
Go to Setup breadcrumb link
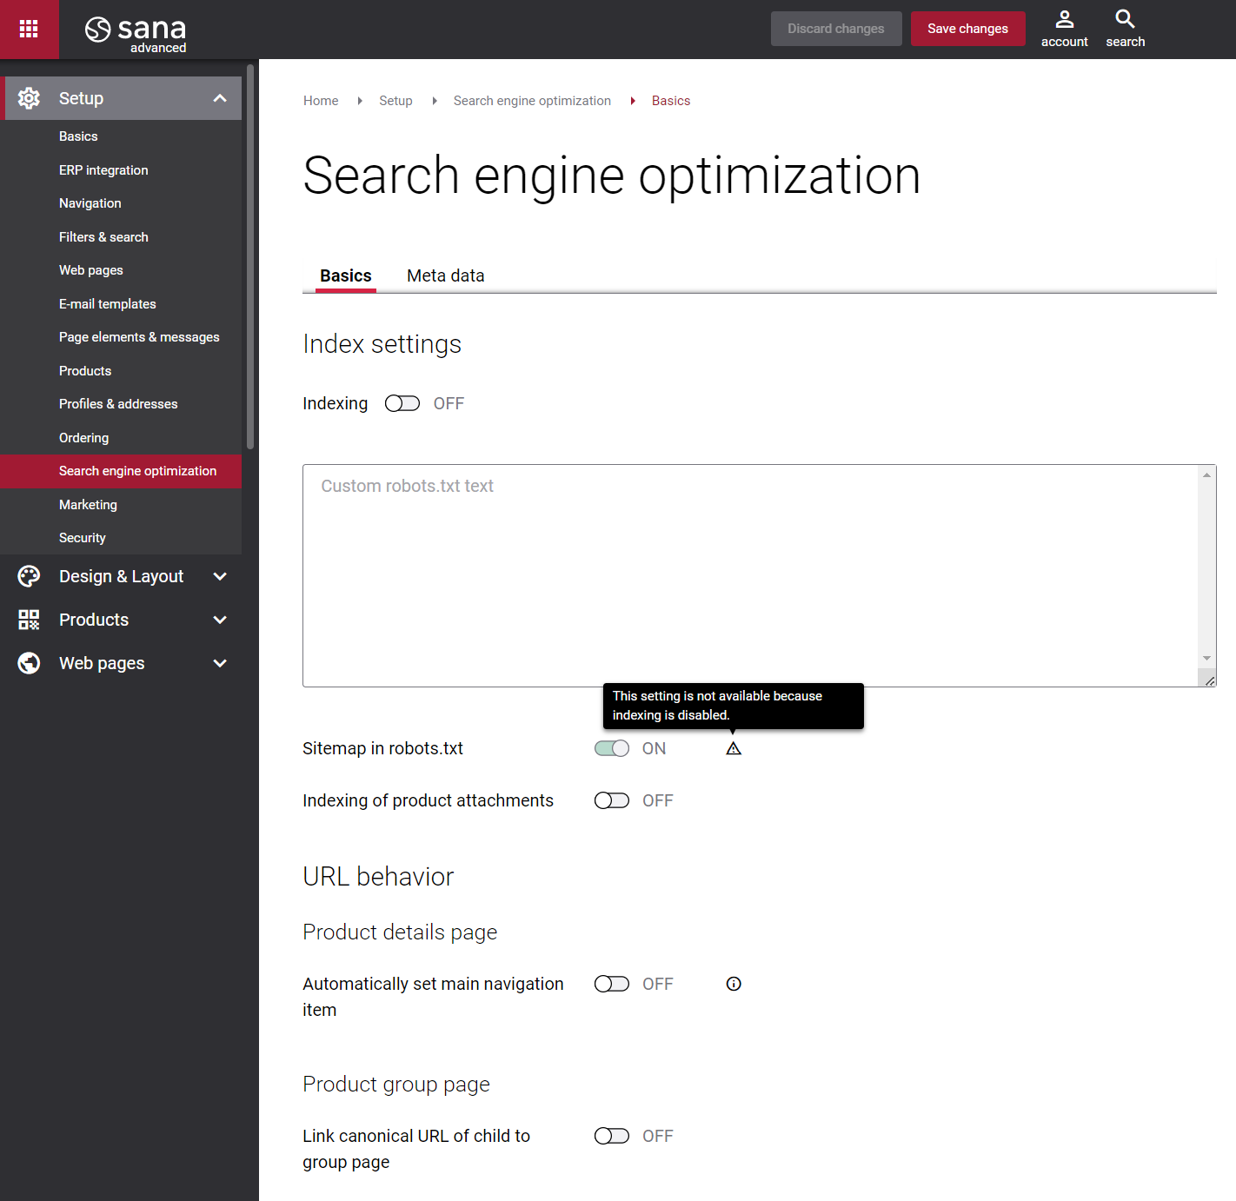click(395, 101)
